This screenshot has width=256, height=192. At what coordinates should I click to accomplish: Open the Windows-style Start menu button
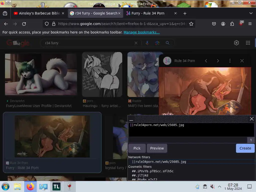5,186
